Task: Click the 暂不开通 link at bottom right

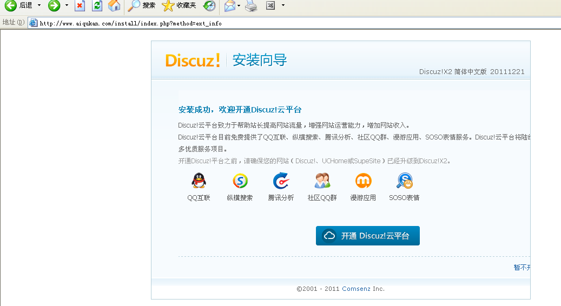Action: tap(522, 268)
